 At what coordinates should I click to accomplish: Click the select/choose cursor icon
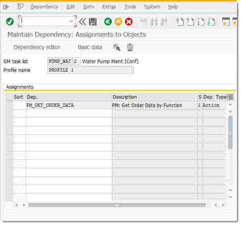point(117,47)
